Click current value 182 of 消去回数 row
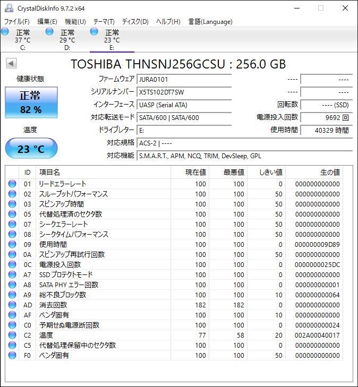The height and width of the screenshot is (387, 358). pyautogui.click(x=200, y=305)
